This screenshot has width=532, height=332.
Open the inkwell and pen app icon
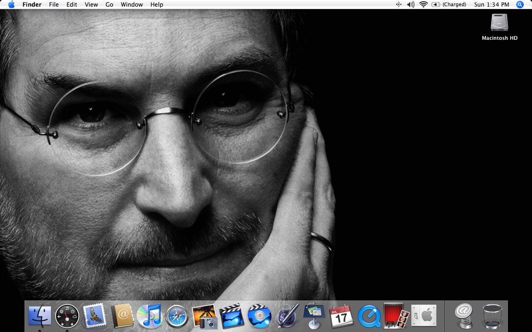point(287,316)
